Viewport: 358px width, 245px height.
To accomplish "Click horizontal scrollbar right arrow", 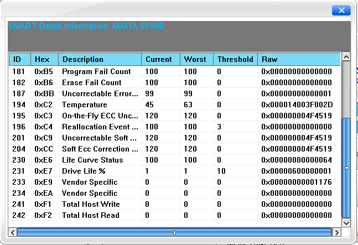I will click(336, 232).
